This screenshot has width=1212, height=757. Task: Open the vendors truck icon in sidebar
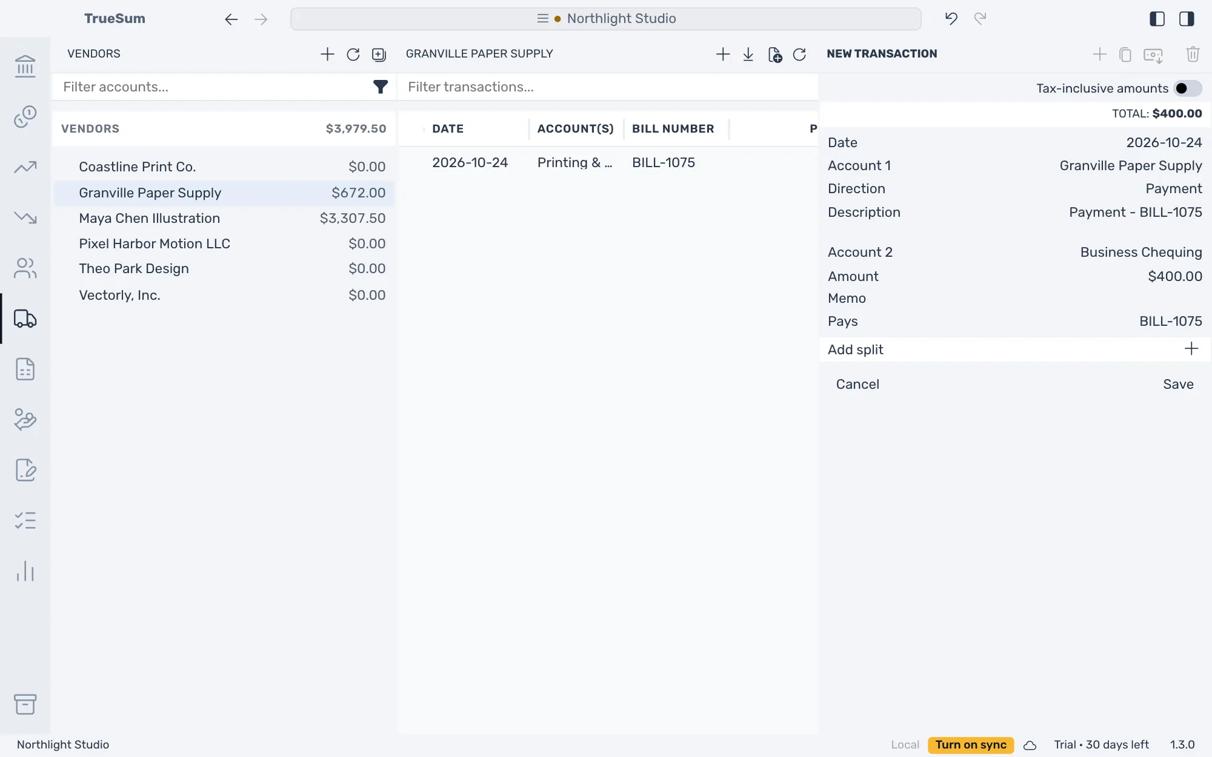25,319
